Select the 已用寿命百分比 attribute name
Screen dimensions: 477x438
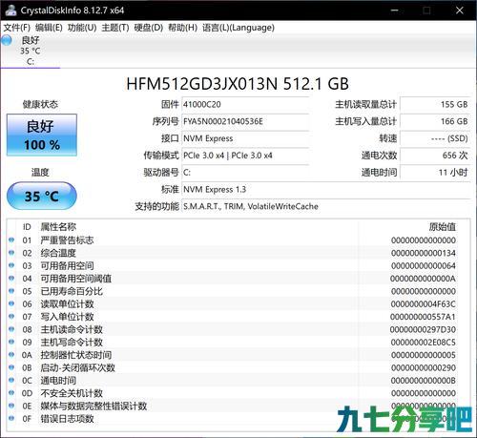[72, 291]
